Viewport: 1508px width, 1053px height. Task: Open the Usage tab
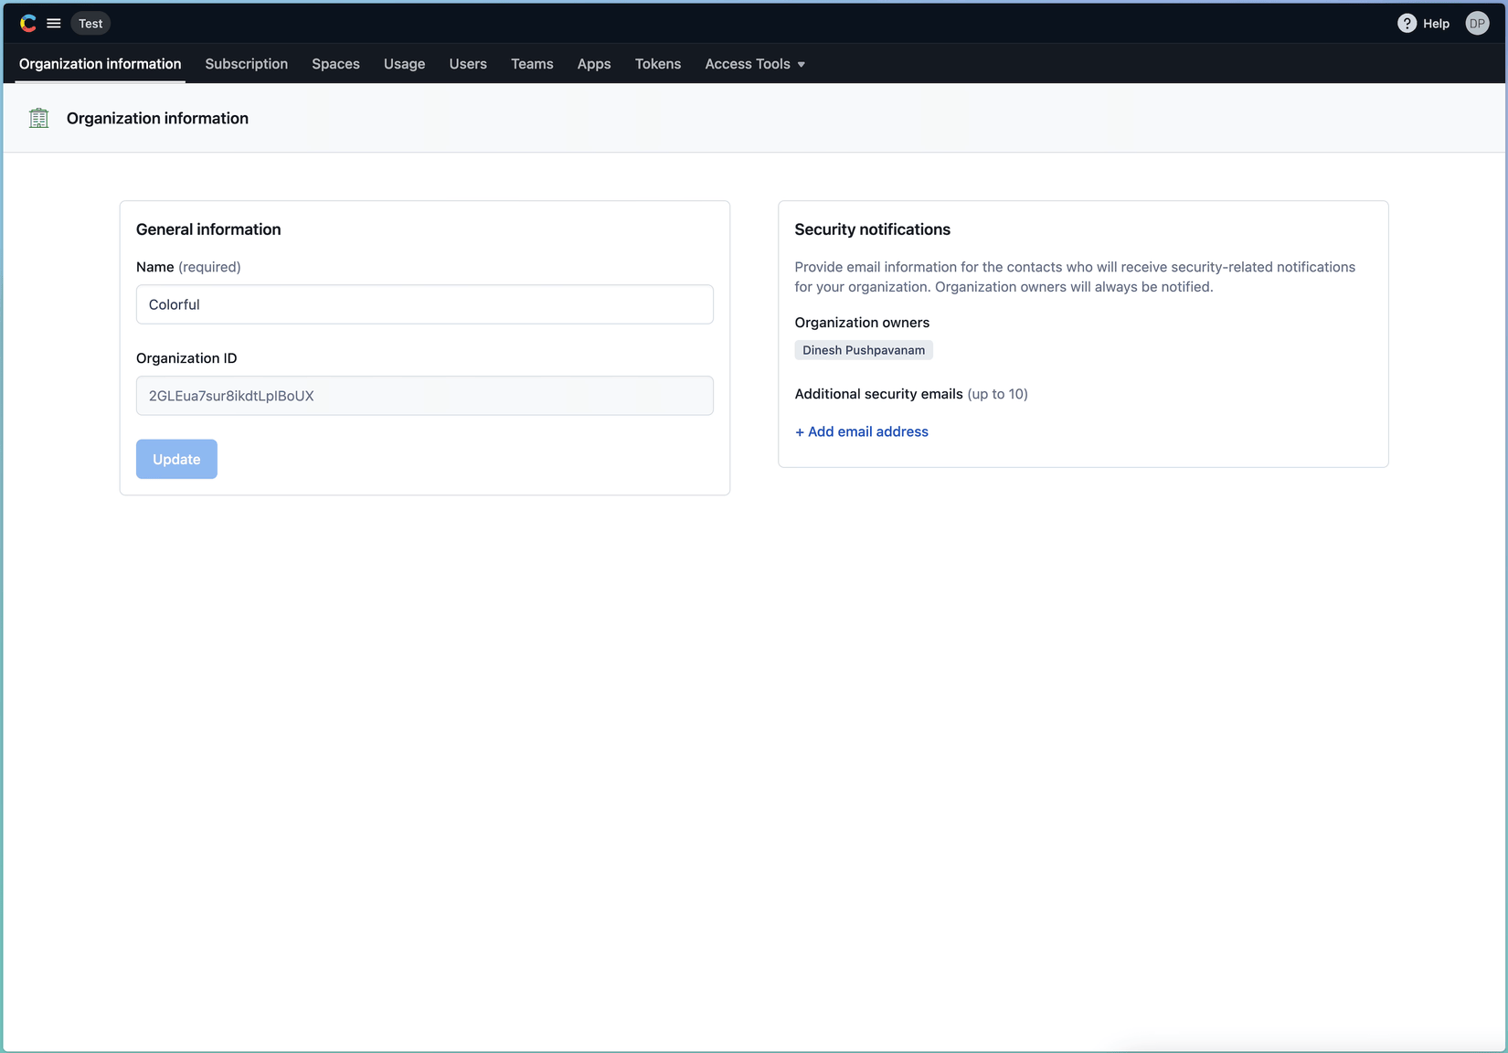pos(404,64)
